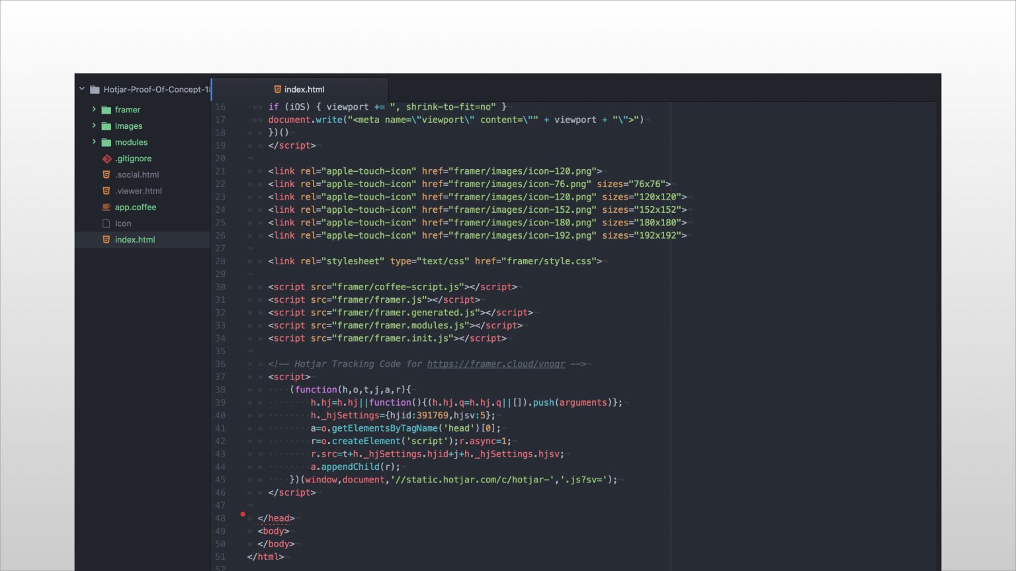Click the git diamond icon beside .gitignore

pos(106,159)
